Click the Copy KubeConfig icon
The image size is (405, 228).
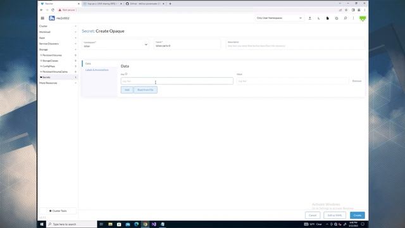(337, 18)
